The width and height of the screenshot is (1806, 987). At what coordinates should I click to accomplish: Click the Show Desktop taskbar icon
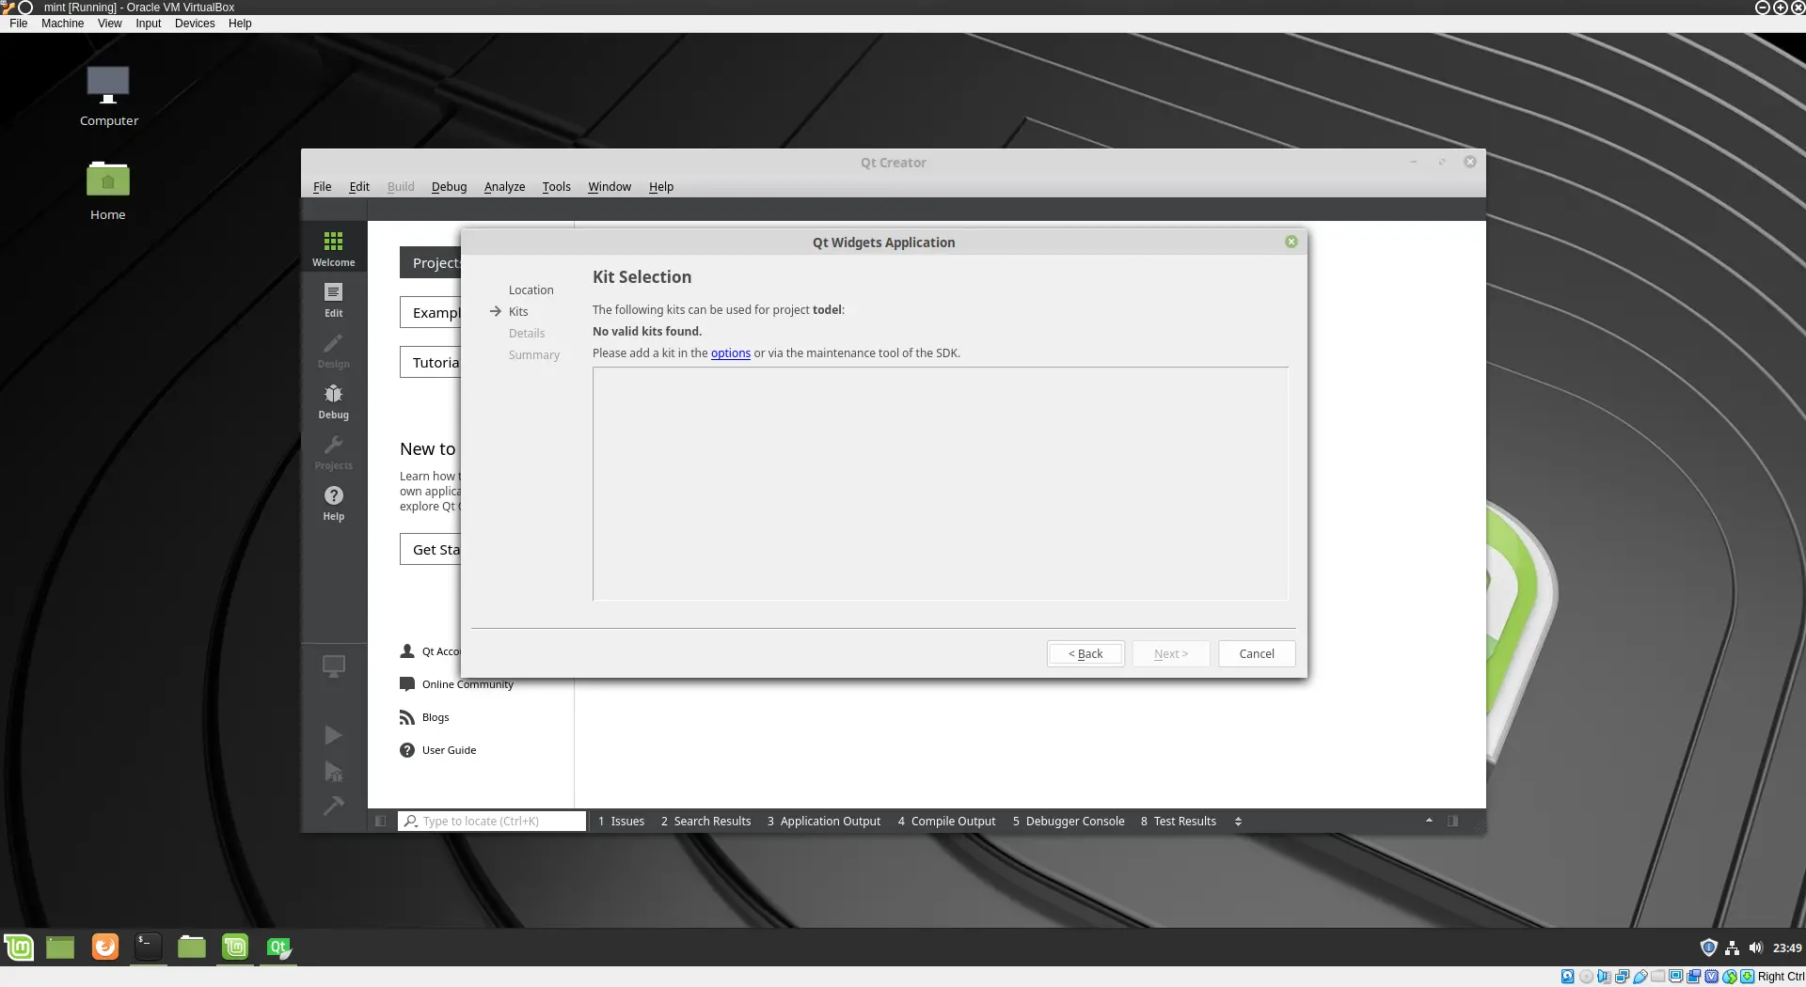60,948
